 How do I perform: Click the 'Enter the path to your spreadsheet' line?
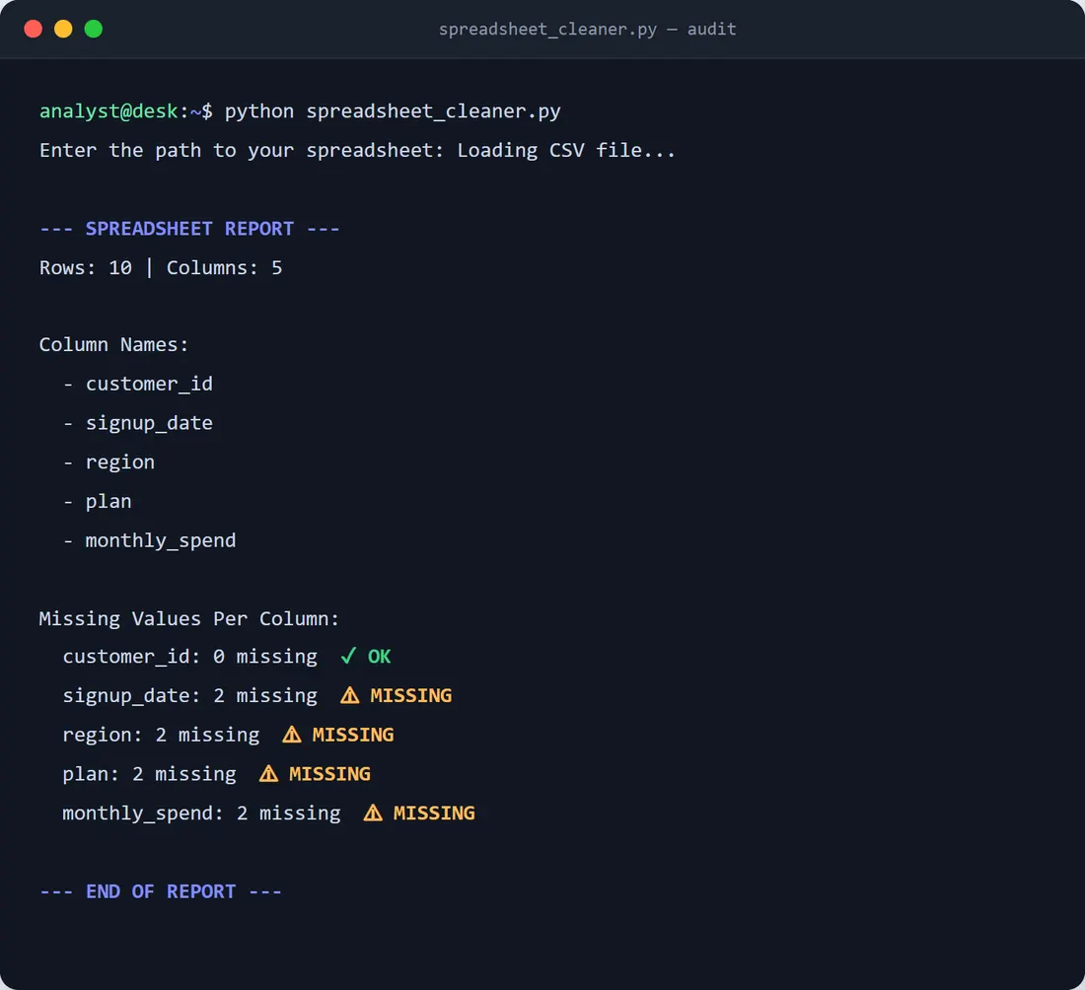[x=358, y=150]
